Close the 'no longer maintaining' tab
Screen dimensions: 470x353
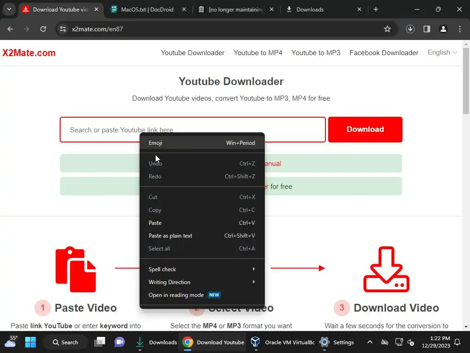(272, 9)
